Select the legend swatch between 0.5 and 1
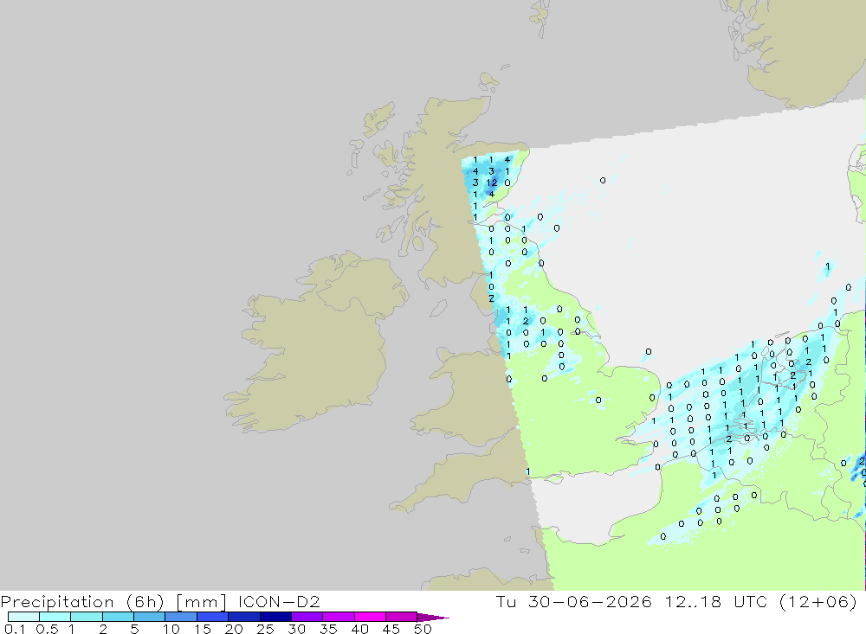The height and width of the screenshot is (634, 866). coord(55,617)
